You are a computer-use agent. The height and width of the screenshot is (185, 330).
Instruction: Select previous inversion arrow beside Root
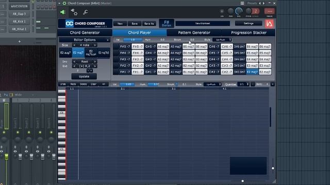point(74,62)
